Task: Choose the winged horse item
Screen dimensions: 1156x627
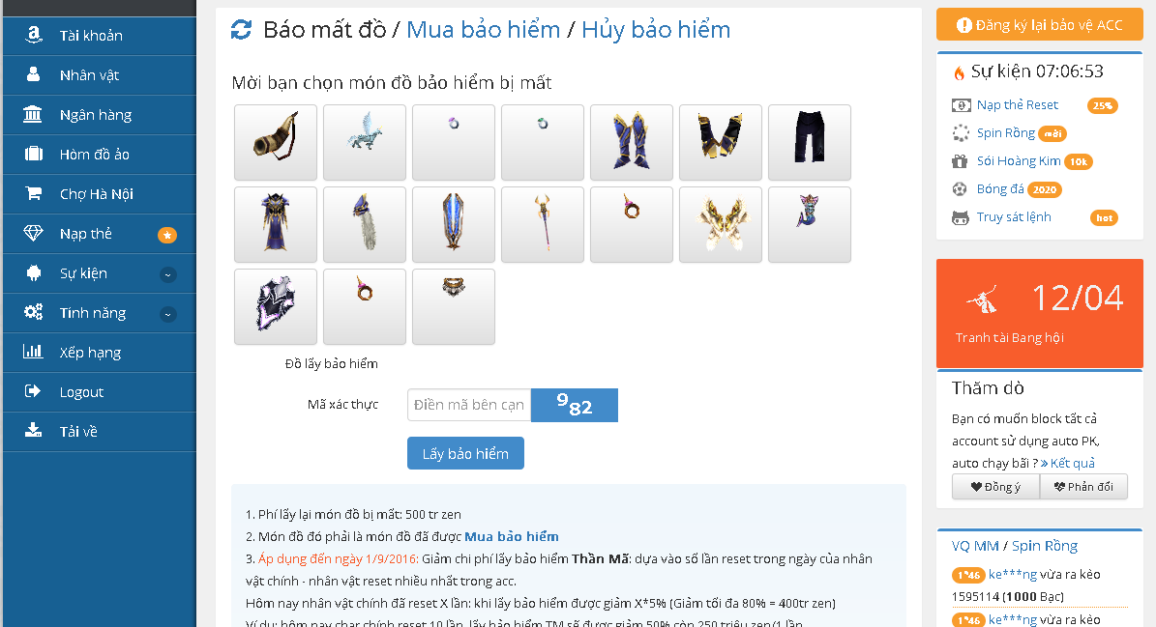Action: click(365, 143)
